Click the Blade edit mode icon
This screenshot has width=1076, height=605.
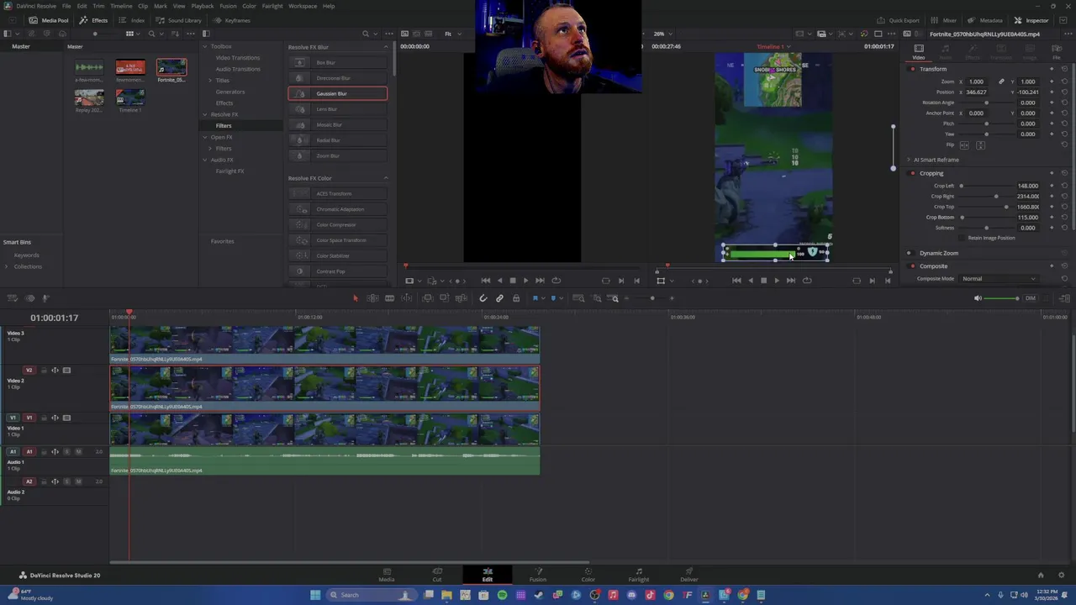pyautogui.click(x=389, y=298)
